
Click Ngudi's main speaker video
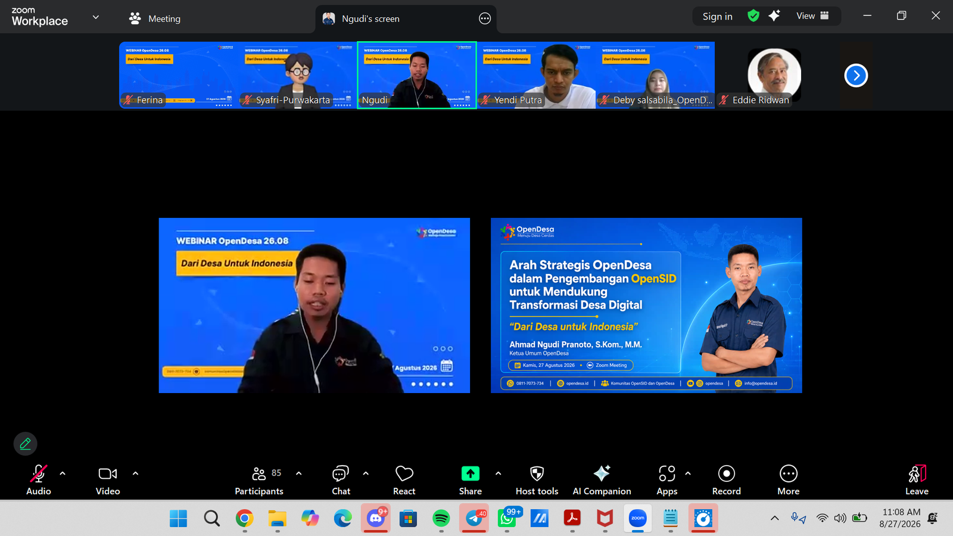(314, 306)
